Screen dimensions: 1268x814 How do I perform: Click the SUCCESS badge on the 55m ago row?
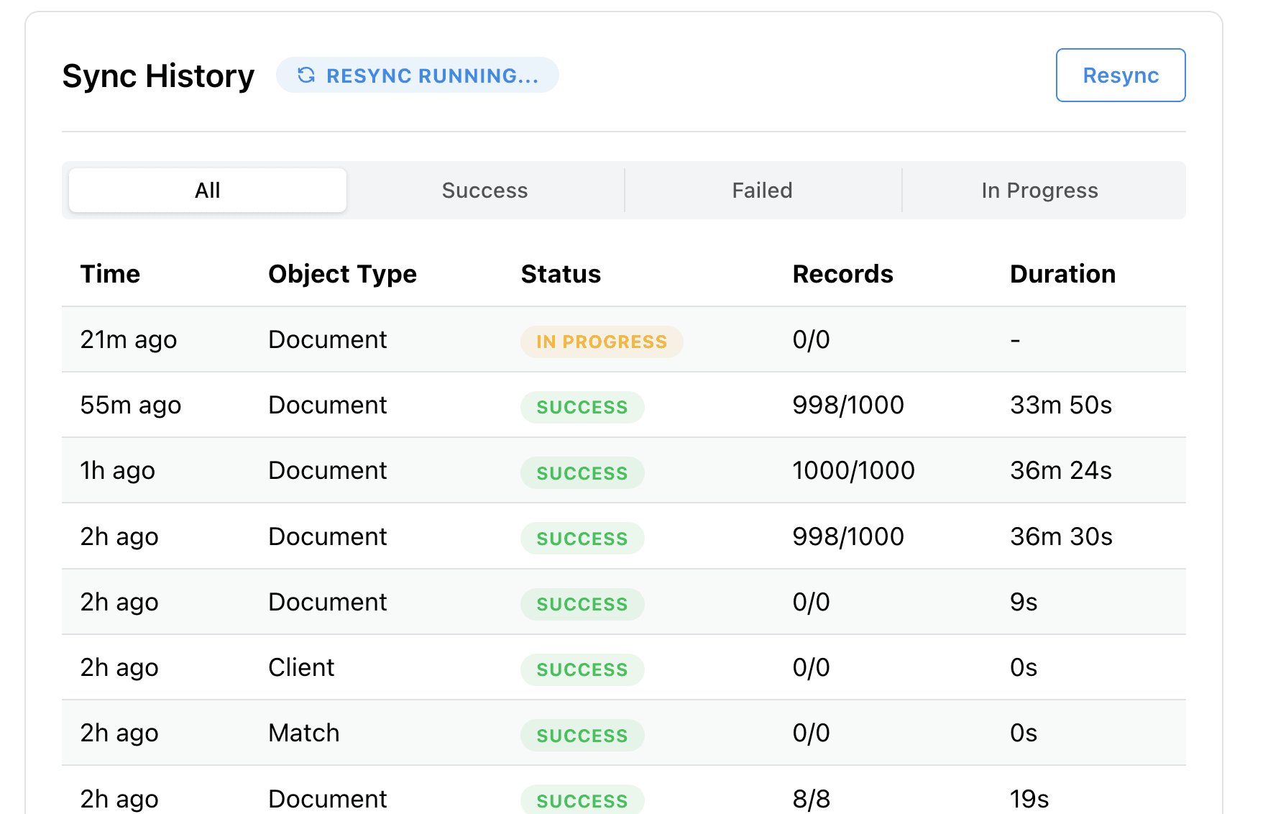point(582,407)
